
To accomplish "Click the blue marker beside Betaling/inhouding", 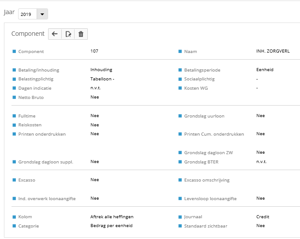I will pos(14,70).
